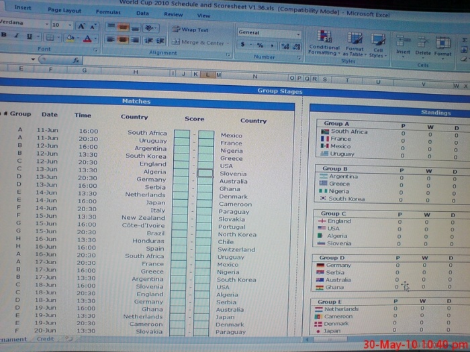Click Decrease Decimal icon
This screenshot has height=352, width=470.
click(297, 46)
